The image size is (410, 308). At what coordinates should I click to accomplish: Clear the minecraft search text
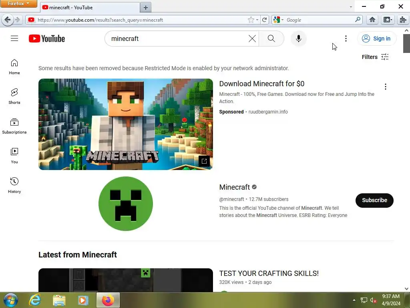pyautogui.click(x=252, y=38)
